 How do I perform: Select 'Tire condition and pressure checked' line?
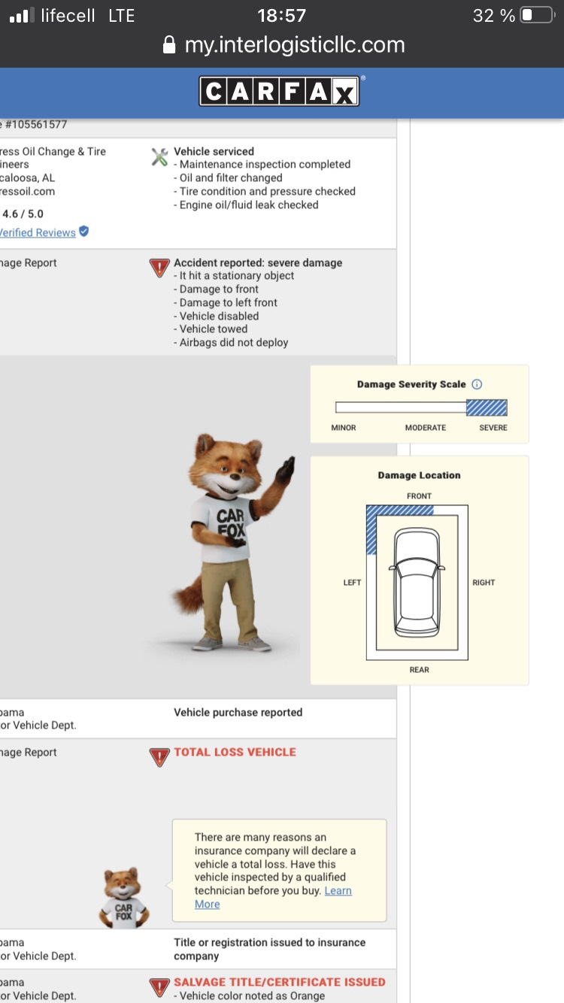click(265, 191)
